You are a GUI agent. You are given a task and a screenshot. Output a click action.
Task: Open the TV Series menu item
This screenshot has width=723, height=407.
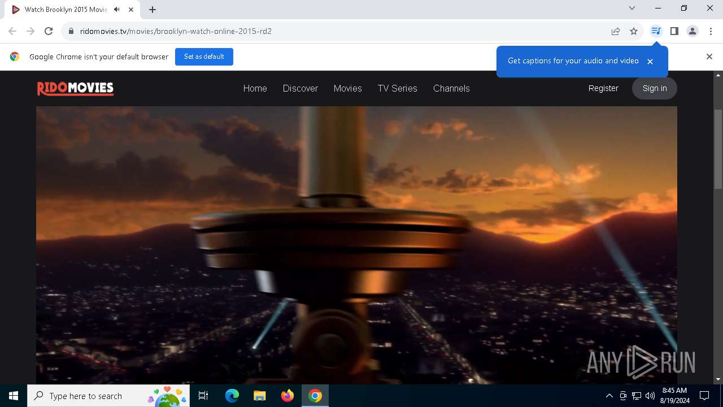tap(398, 88)
